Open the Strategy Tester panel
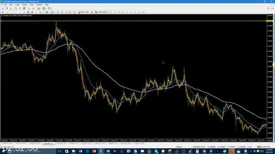This screenshot has height=154, width=275. click(x=74, y=12)
